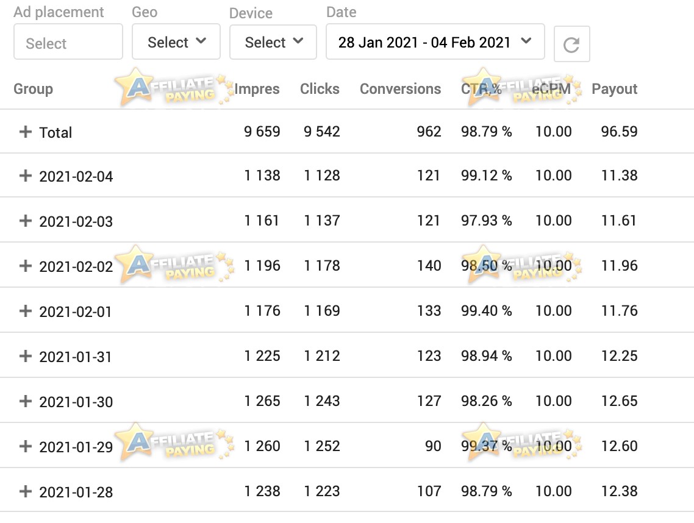Select the 2021-02-02 date label
Image resolution: width=694 pixels, height=523 pixels.
point(76,266)
